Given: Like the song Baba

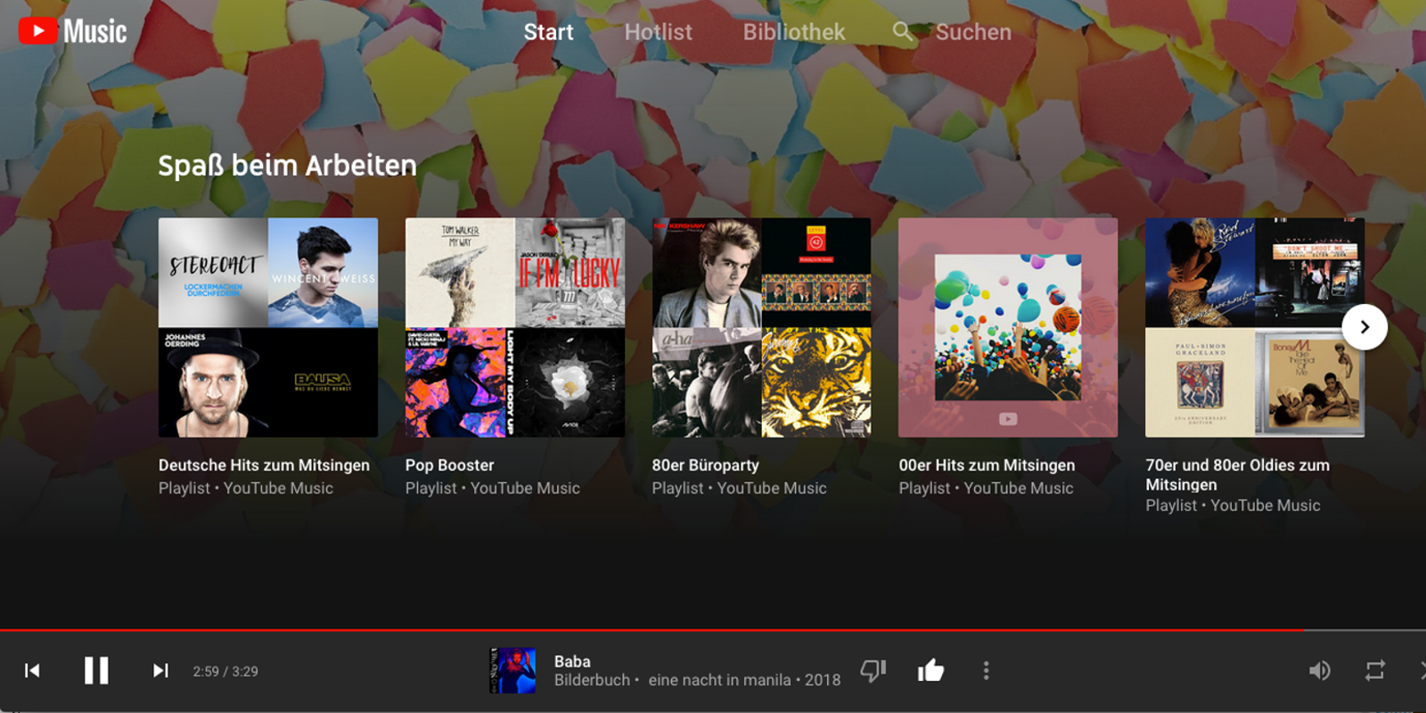Looking at the screenshot, I should coord(930,670).
